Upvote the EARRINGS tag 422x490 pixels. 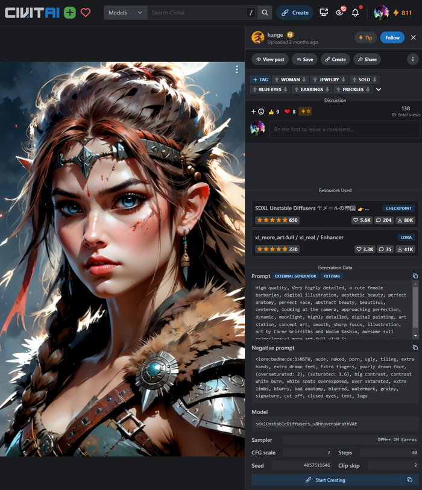[x=297, y=89]
